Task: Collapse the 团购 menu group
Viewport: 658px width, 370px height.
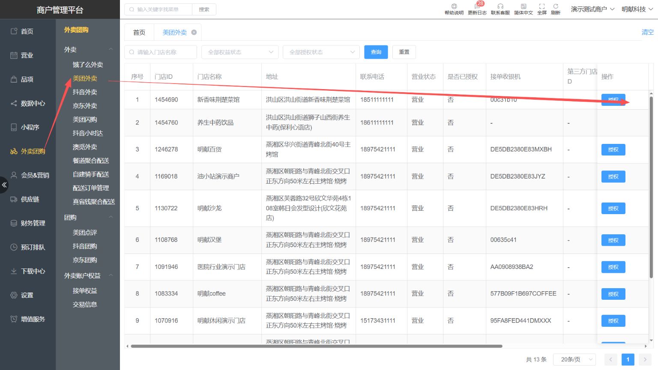Action: (x=111, y=217)
